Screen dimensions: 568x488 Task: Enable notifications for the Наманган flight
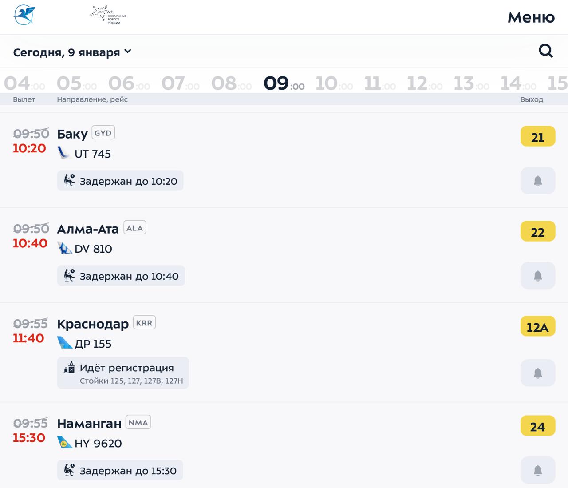538,470
